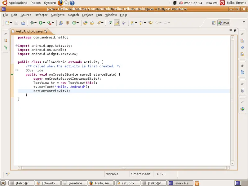Click the Open Perspective icon
248x186 pixels.
click(x=214, y=23)
